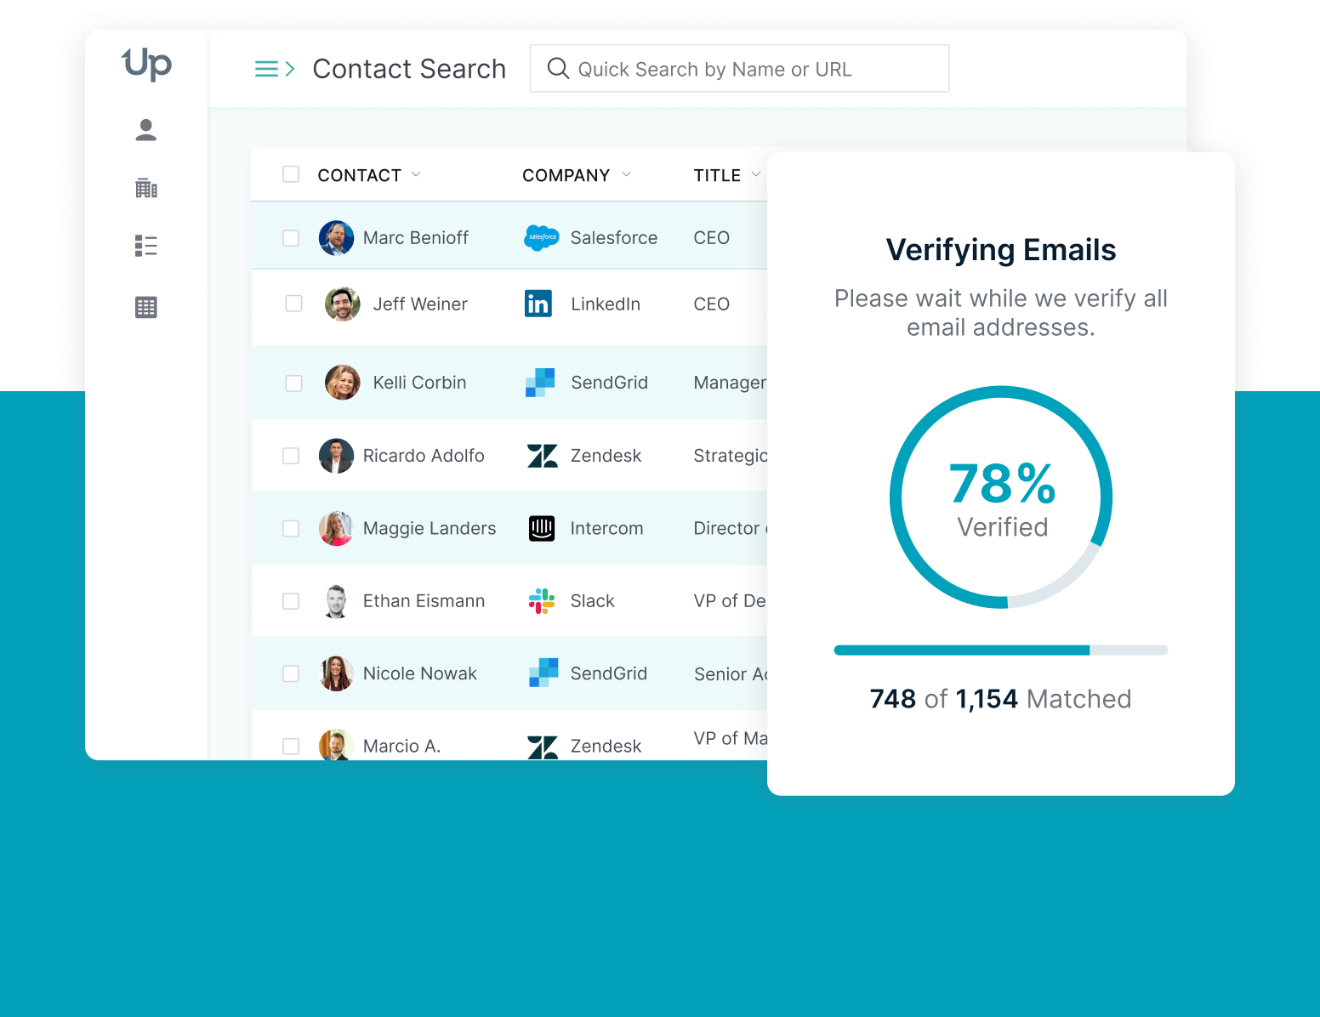Select the header checkbox to select all contacts
The width and height of the screenshot is (1320, 1017).
pyautogui.click(x=291, y=173)
